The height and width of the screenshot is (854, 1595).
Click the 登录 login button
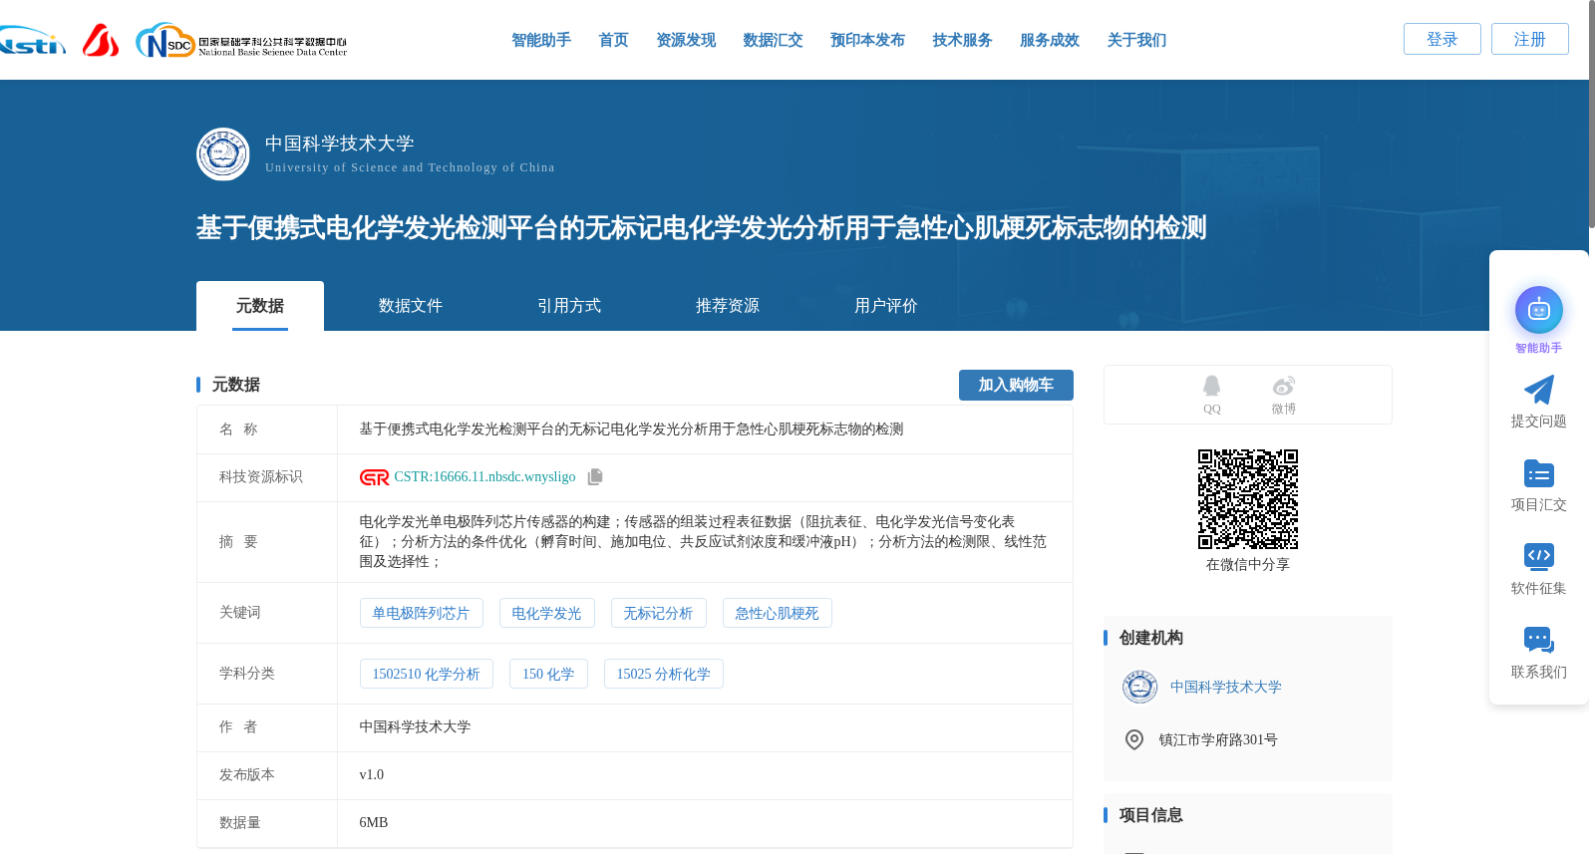tap(1442, 39)
